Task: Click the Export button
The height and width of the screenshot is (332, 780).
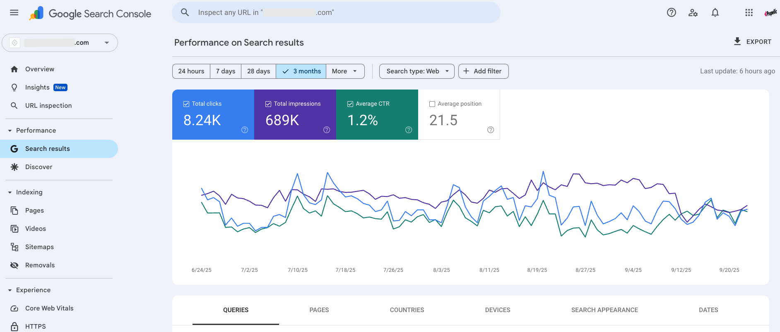Action: tap(752, 41)
